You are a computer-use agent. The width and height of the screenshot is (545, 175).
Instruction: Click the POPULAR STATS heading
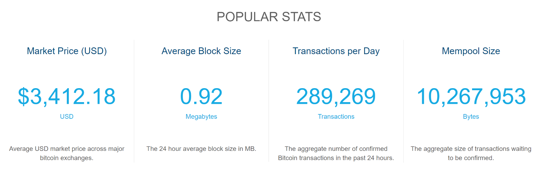(269, 17)
